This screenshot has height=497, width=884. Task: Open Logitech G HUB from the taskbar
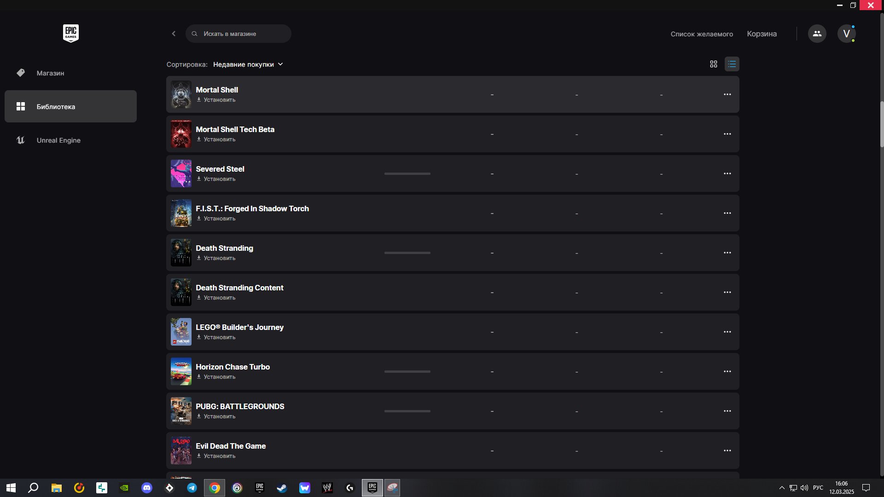click(350, 488)
